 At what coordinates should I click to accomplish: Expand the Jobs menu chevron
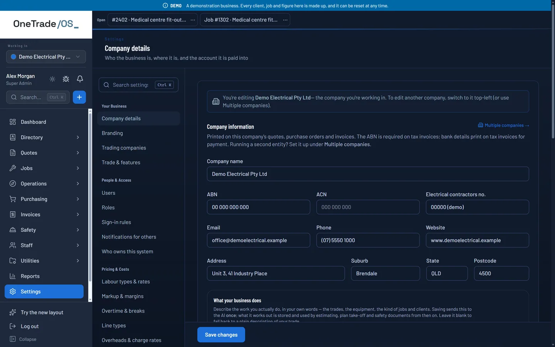(78, 168)
